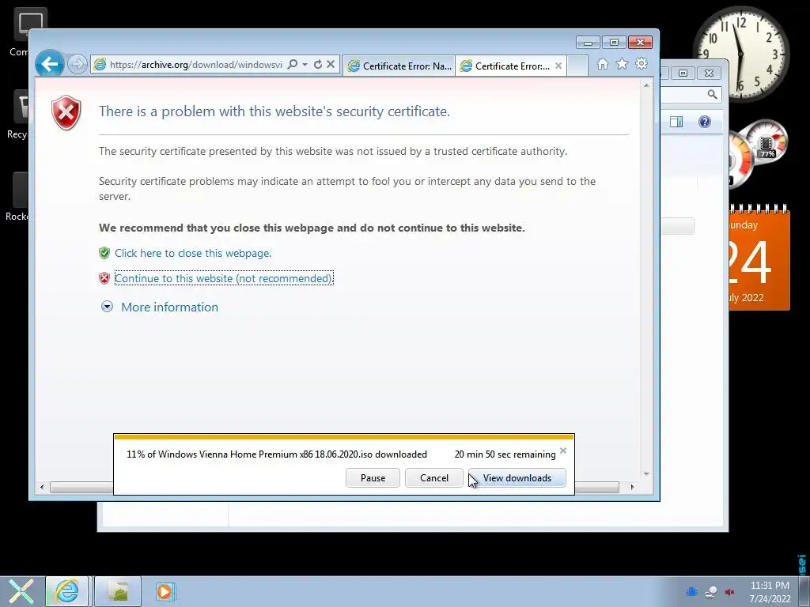Pause the Windows Vienna ISO download
This screenshot has width=810, height=607.
click(x=373, y=478)
